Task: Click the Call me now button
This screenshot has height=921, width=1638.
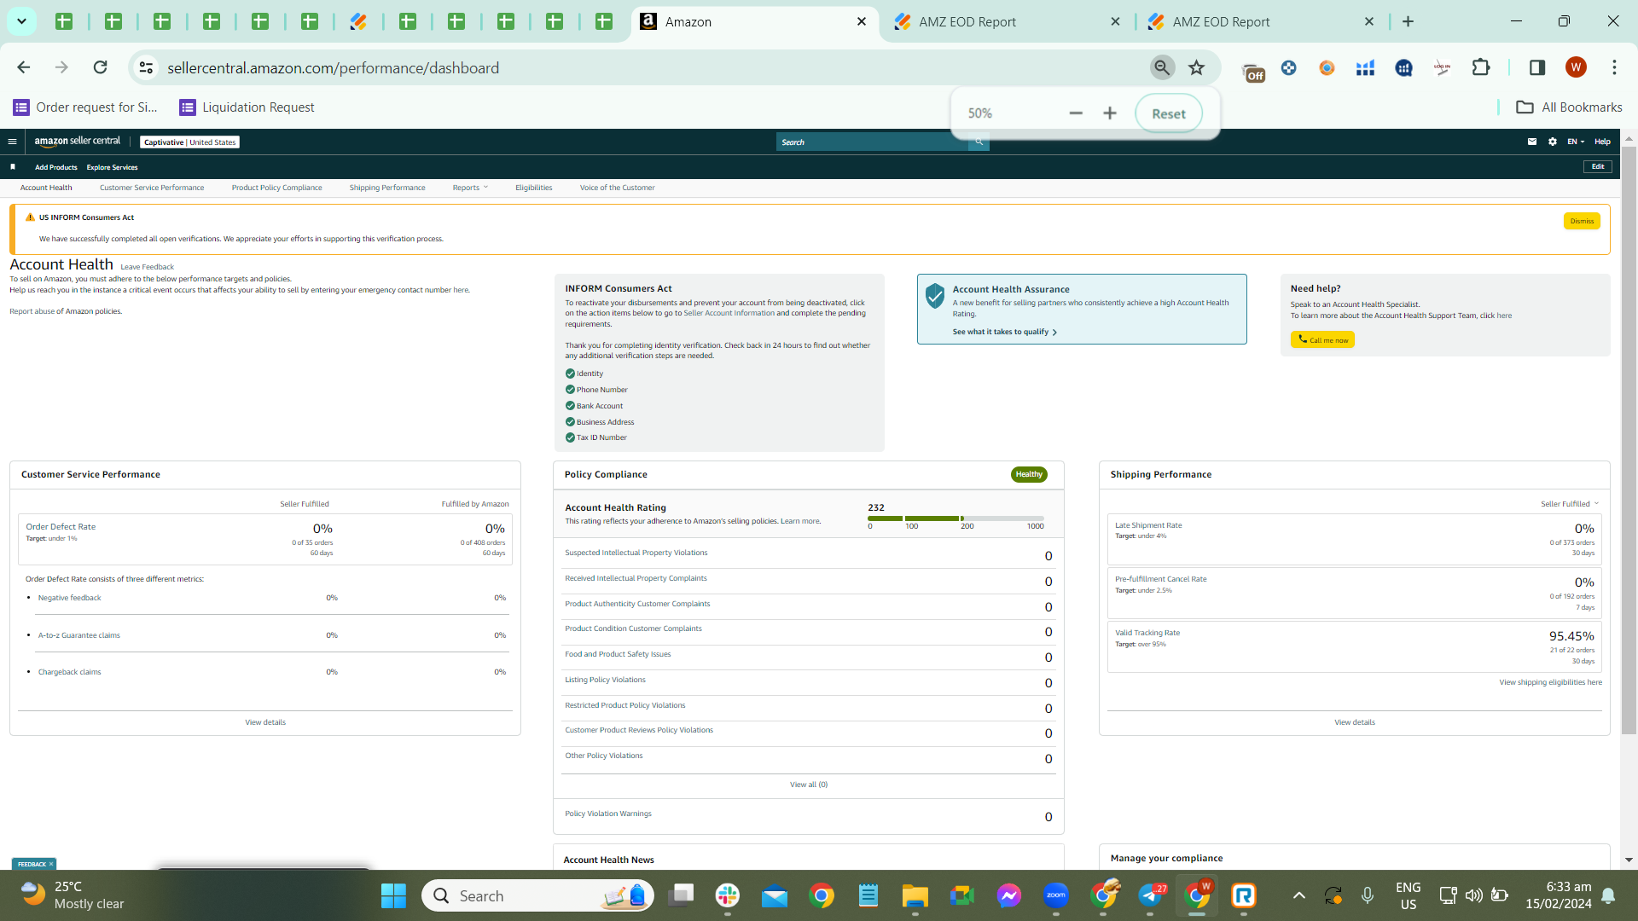Action: pyautogui.click(x=1322, y=339)
